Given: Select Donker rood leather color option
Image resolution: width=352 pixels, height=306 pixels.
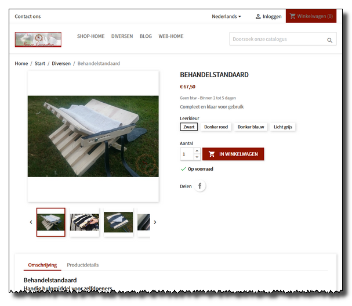Looking at the screenshot, I should [x=216, y=127].
